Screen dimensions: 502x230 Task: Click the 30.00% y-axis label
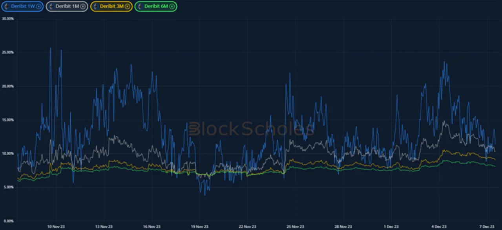click(8, 19)
